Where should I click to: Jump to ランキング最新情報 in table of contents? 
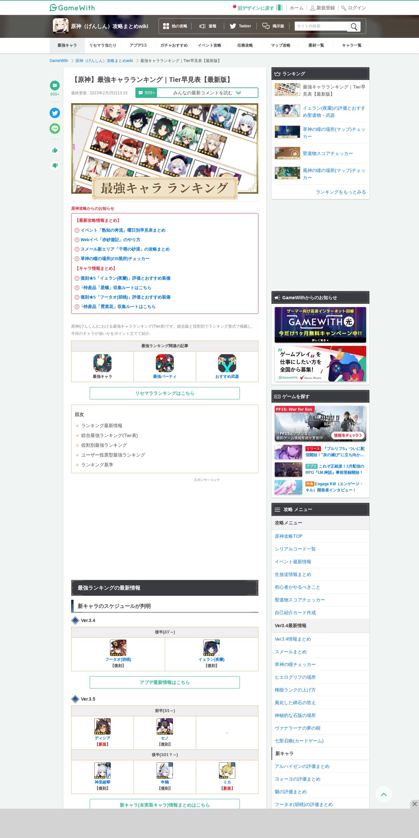[x=102, y=426]
